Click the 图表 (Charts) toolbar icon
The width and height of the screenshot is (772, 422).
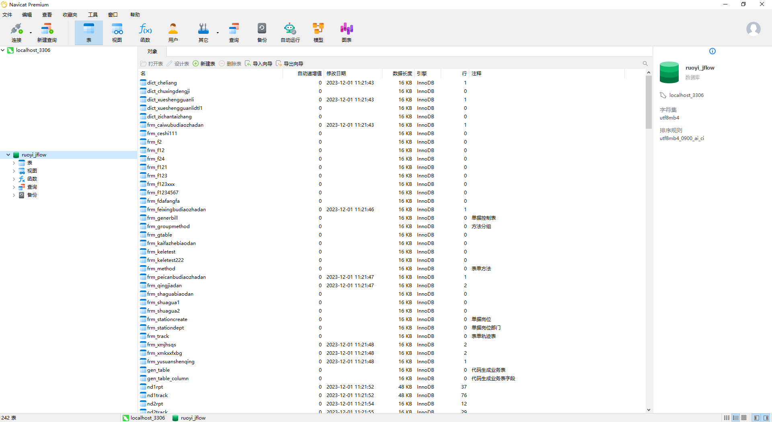click(346, 32)
